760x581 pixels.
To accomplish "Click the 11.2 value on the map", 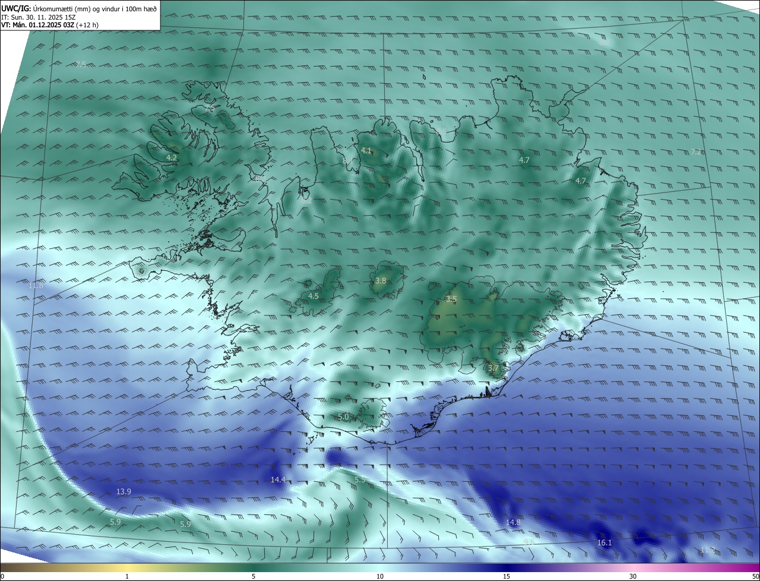I will 708,551.
